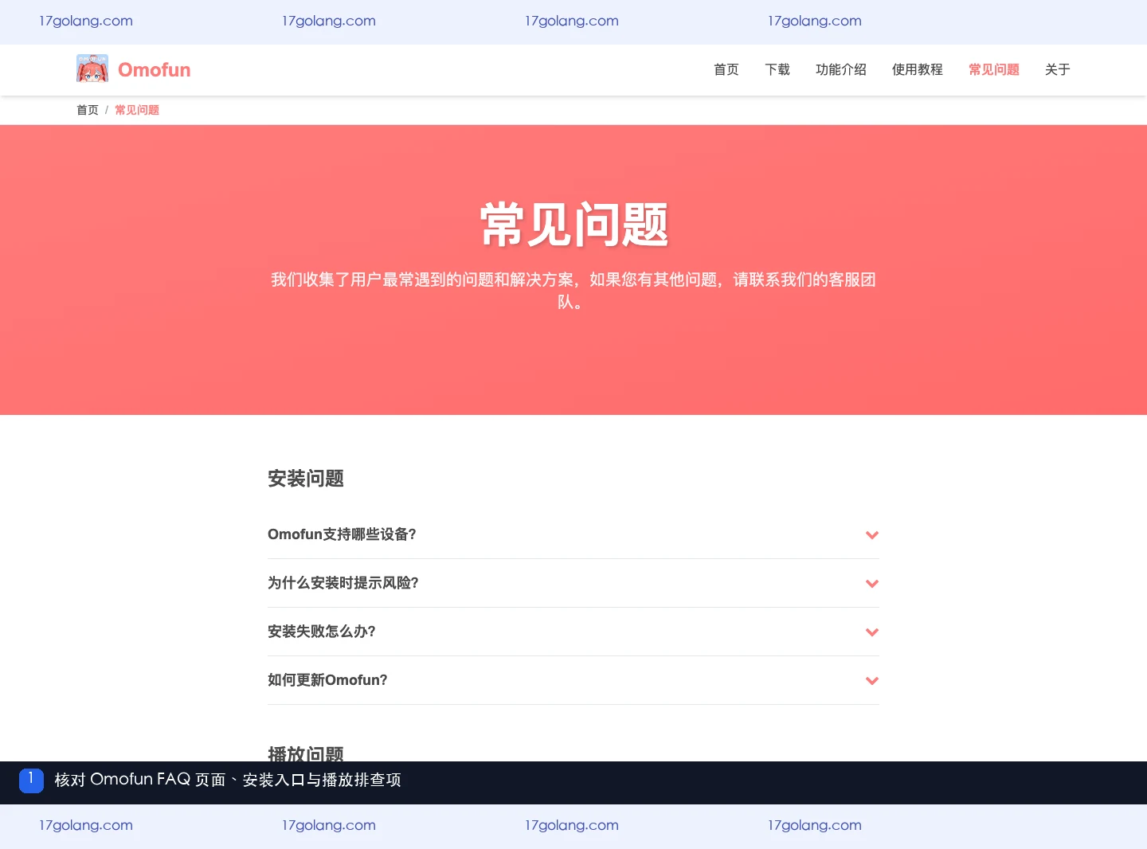Image resolution: width=1147 pixels, height=849 pixels.
Task: Open the 功能介绍 navigation item
Action: tap(841, 70)
